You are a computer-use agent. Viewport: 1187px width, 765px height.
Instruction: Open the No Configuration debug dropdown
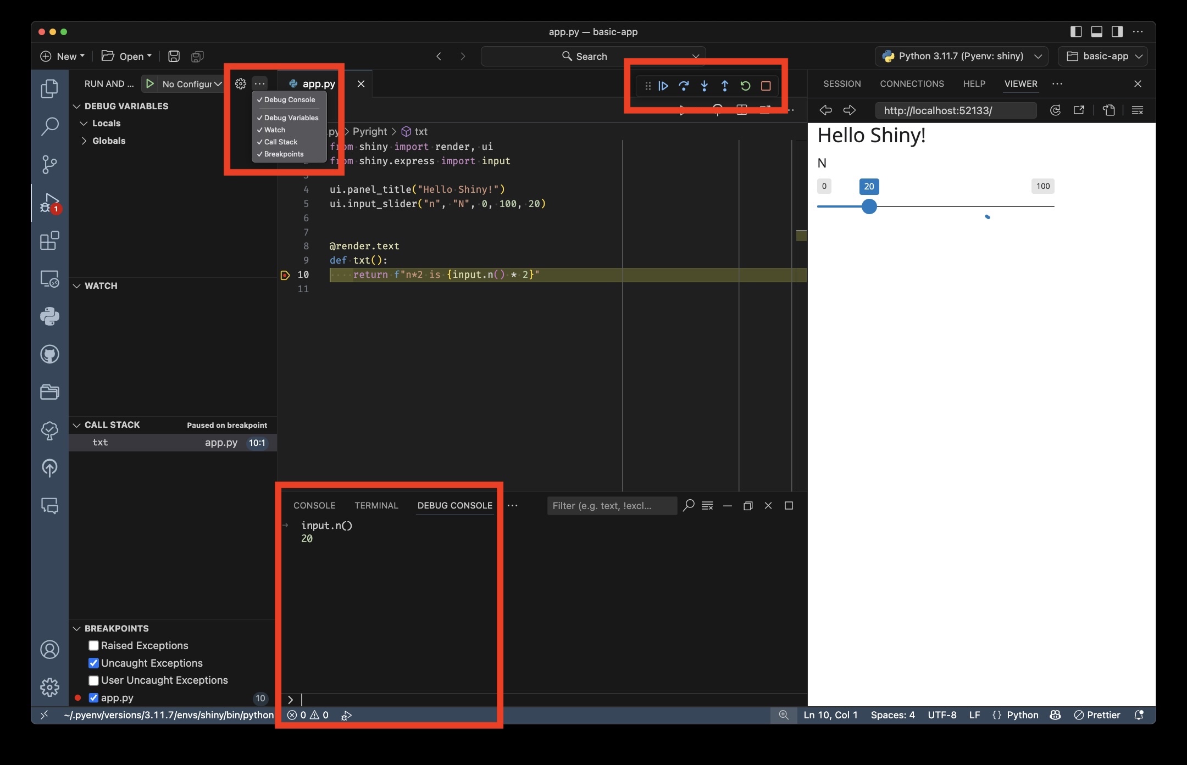pyautogui.click(x=192, y=84)
